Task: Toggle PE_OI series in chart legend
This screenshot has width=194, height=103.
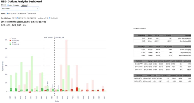Action: tap(13, 42)
